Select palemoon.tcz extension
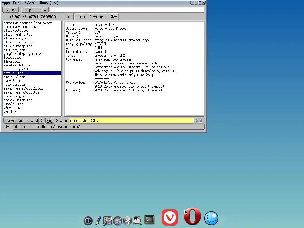This screenshot has width=304, height=228. pyautogui.click(x=32, y=85)
